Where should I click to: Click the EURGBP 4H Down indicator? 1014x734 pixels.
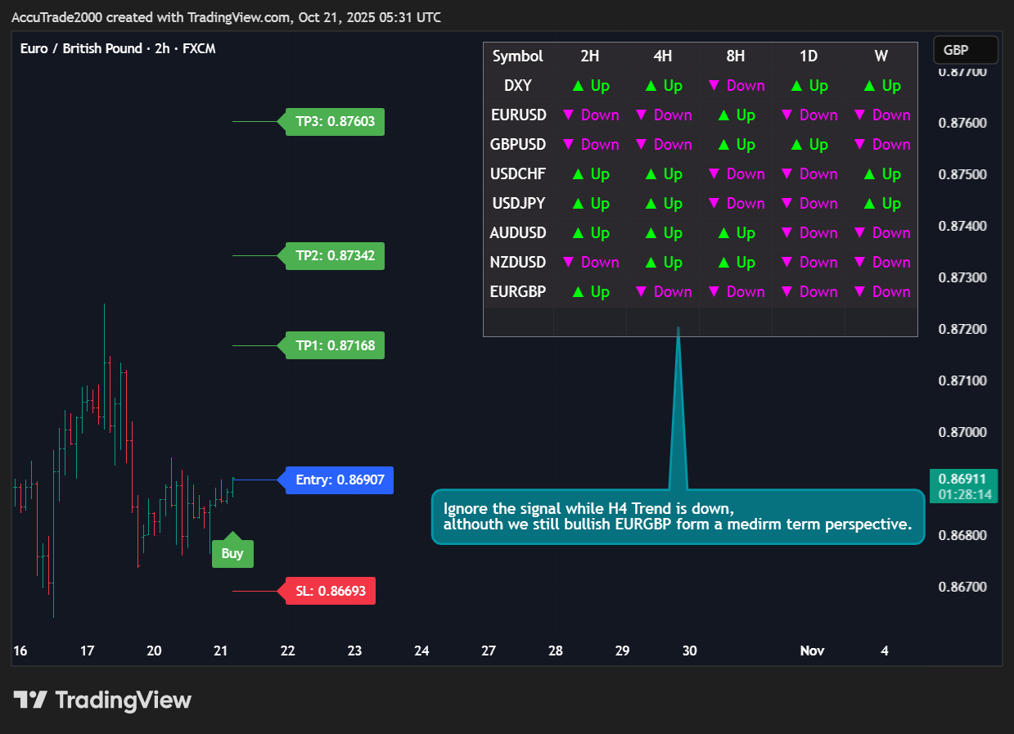tap(663, 292)
